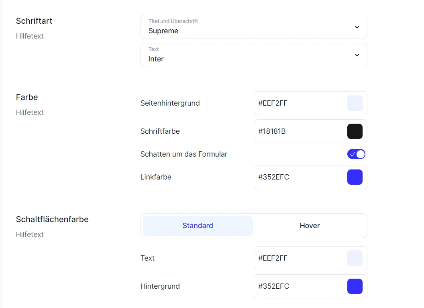Open the Linkfarbe blue color swatch
Image resolution: width=424 pixels, height=308 pixels.
pyautogui.click(x=355, y=177)
